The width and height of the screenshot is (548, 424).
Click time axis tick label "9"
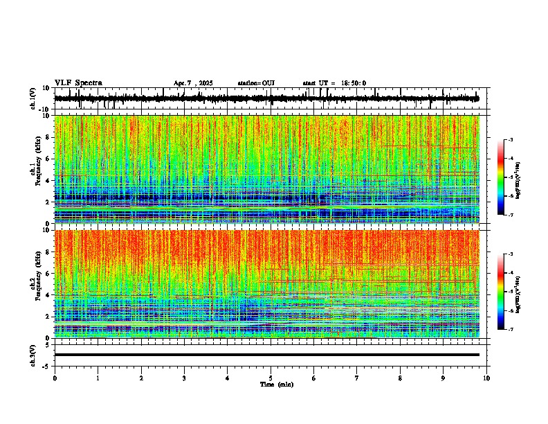(x=443, y=378)
